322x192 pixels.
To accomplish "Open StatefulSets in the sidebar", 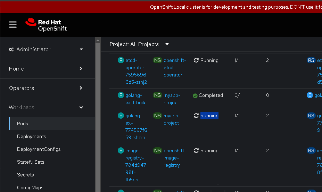I will coord(31,162).
